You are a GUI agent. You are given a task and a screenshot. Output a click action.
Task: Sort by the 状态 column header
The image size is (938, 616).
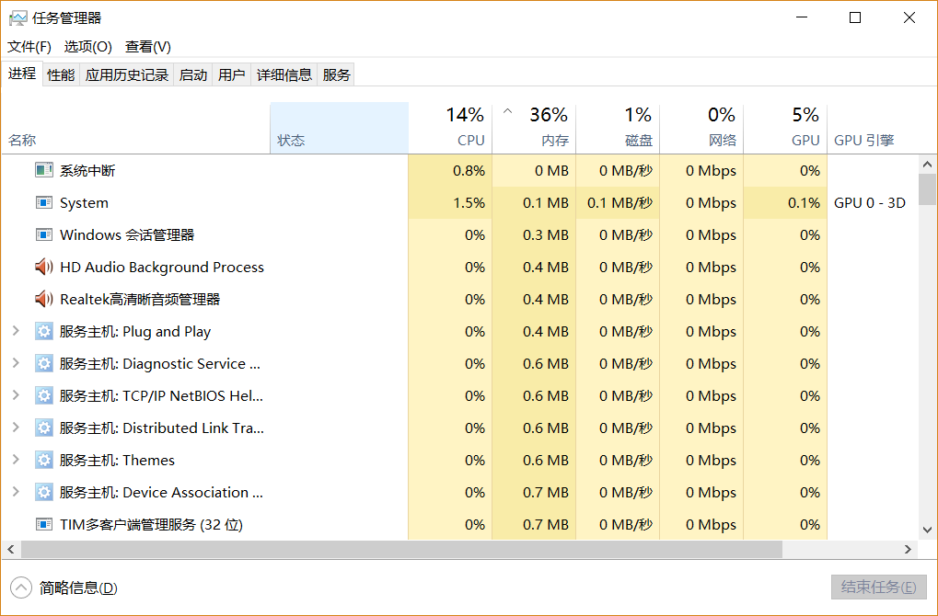coord(339,128)
